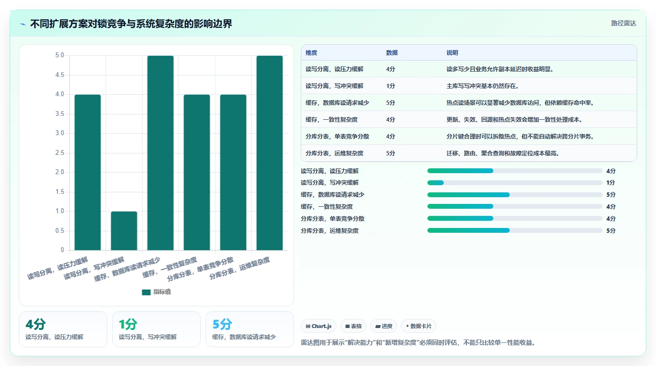Image resolution: width=656 pixels, height=366 pixels.
Task: Click the 0.5 y-axis tick label
Action: [60, 231]
